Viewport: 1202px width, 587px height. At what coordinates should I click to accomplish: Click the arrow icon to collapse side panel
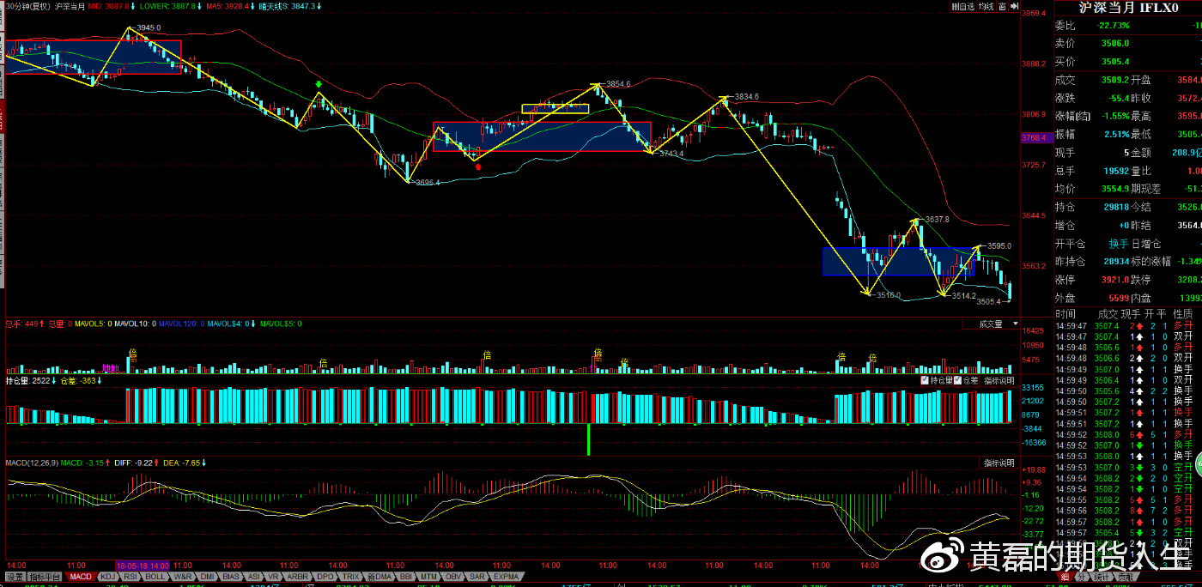click(1017, 6)
